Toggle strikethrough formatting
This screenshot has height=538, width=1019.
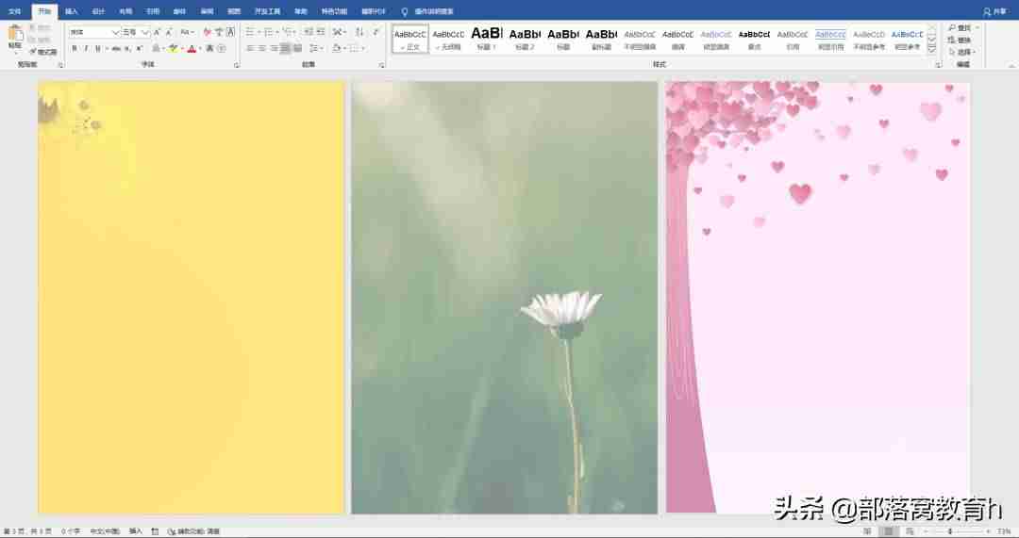[116, 49]
